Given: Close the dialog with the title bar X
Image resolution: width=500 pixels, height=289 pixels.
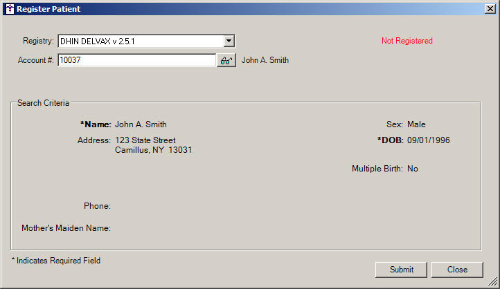Looking at the screenshot, I should coord(490,9).
